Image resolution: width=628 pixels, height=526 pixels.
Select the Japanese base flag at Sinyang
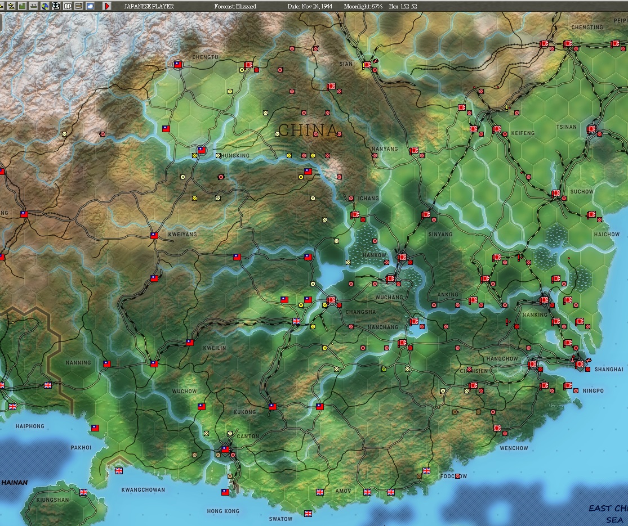click(x=425, y=214)
